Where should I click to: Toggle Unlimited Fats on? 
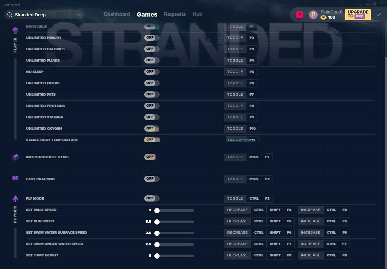pos(152,94)
